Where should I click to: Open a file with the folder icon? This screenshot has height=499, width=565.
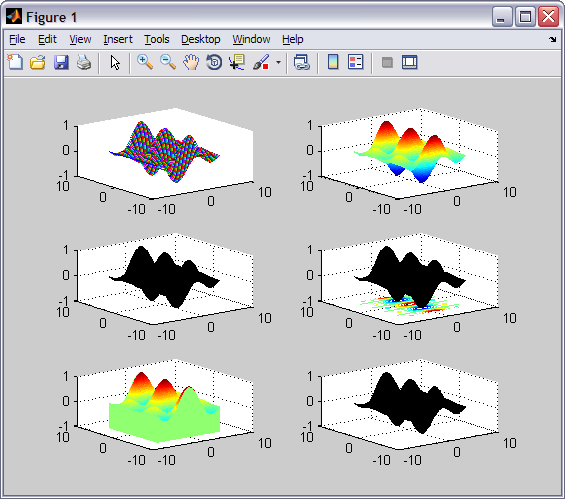coord(38,62)
